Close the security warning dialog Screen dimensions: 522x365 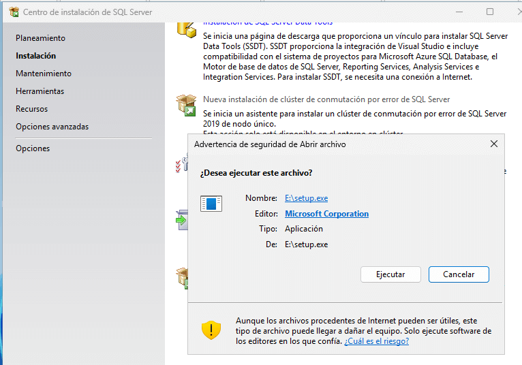click(x=493, y=144)
